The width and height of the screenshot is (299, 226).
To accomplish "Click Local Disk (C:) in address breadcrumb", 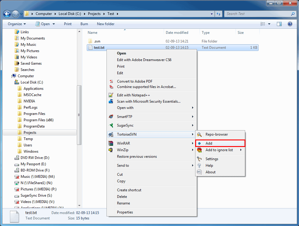I will [x=70, y=14].
